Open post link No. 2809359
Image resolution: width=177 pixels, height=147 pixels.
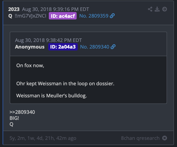coord(94,16)
